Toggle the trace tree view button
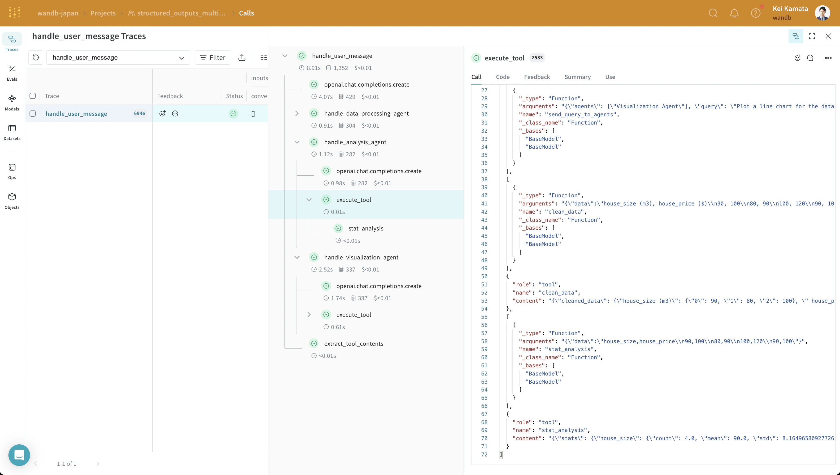Viewport: 840px width, 475px height. (x=796, y=36)
